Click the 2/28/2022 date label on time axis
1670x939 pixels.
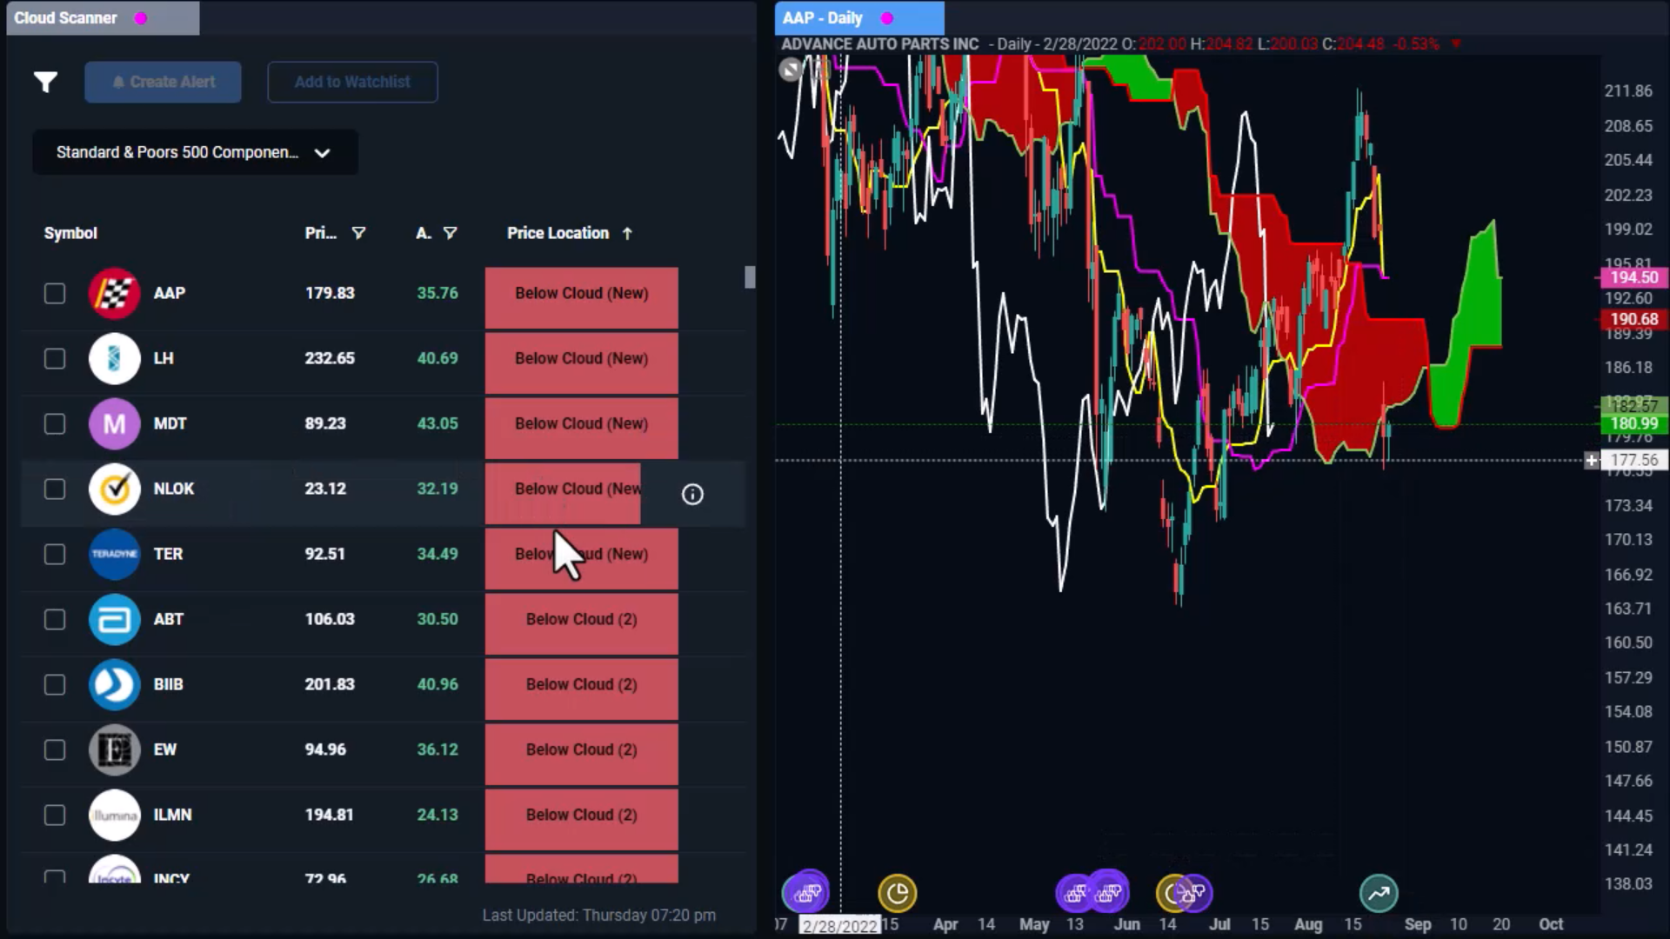click(x=839, y=926)
